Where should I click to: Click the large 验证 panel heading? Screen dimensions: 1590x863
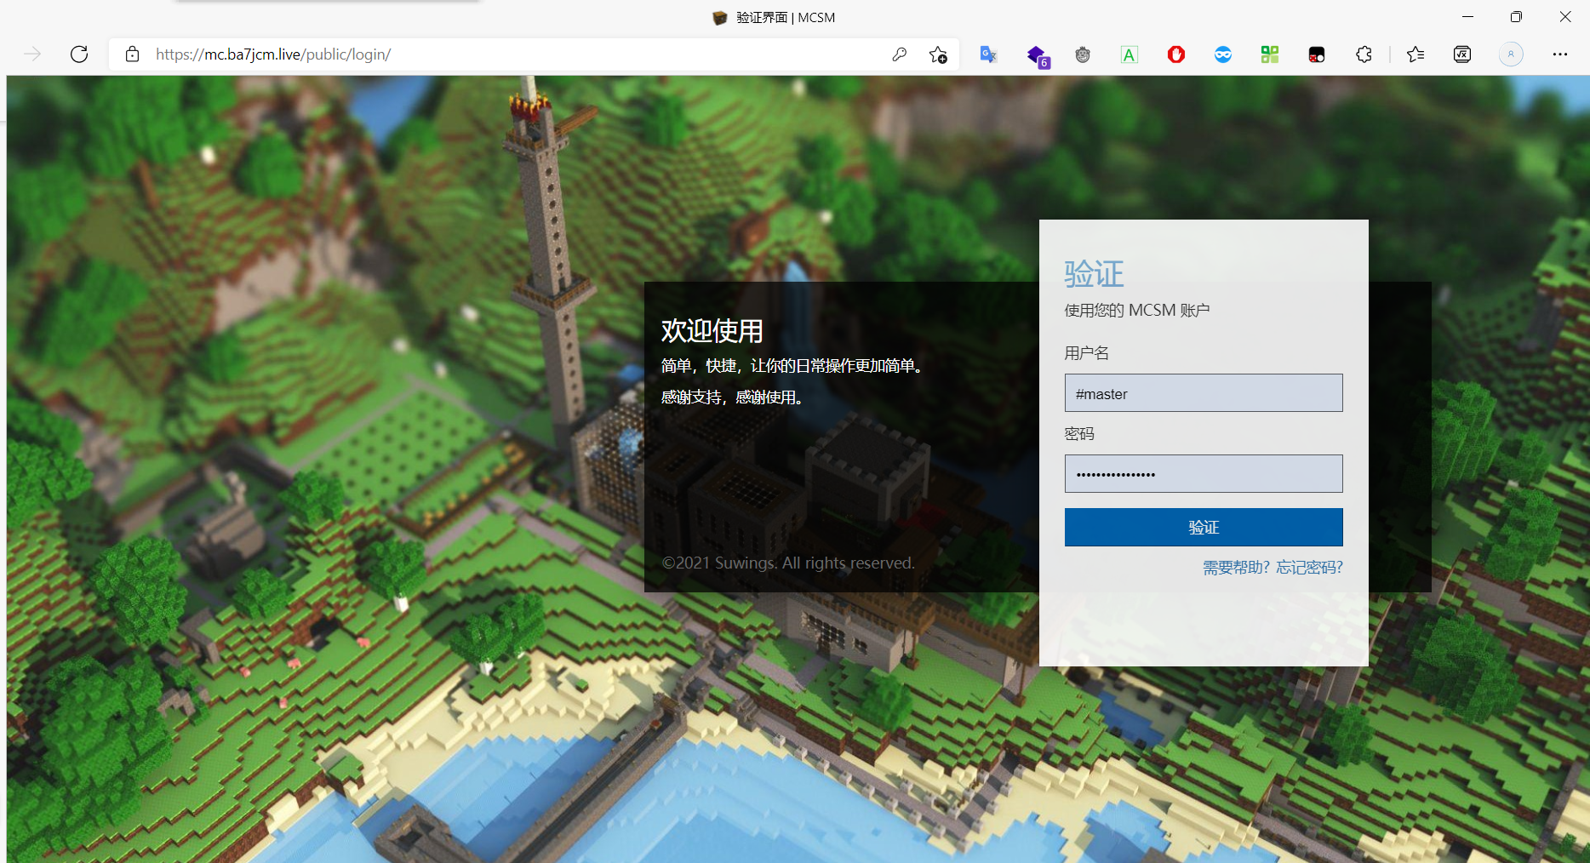pyautogui.click(x=1094, y=274)
